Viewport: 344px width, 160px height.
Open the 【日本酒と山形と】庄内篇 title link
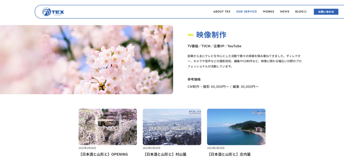click(x=229, y=154)
